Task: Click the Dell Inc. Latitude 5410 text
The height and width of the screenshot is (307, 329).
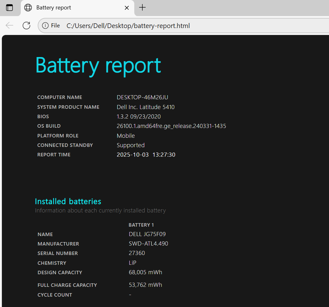Action: point(145,107)
